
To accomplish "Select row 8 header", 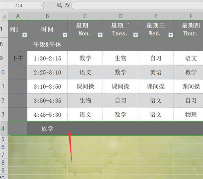I will (4, 44).
